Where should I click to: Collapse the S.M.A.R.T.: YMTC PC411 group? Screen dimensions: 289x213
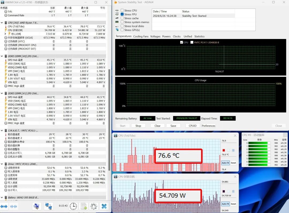pyautogui.click(x=2, y=130)
